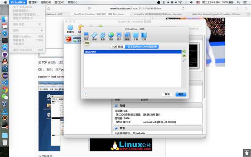Click the 确定 OK button
The image size is (251, 157).
(181, 94)
